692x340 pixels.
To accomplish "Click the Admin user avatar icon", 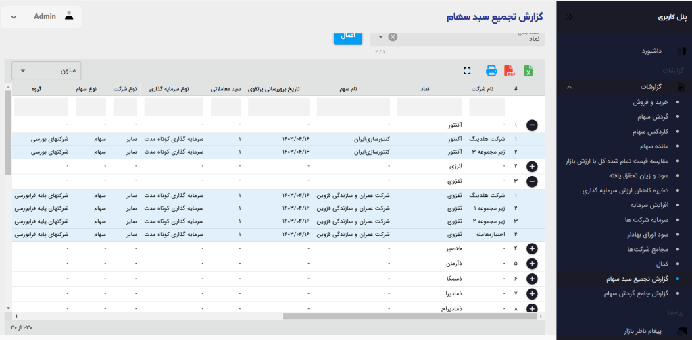I will (69, 17).
